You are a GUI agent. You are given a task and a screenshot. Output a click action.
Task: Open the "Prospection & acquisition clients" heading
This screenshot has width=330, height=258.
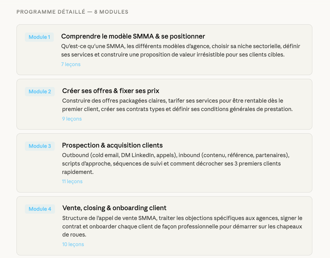tap(112, 145)
